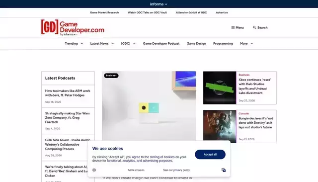Open the Bungie Destiny article thumbnail
318x182 pixels.
(220, 126)
